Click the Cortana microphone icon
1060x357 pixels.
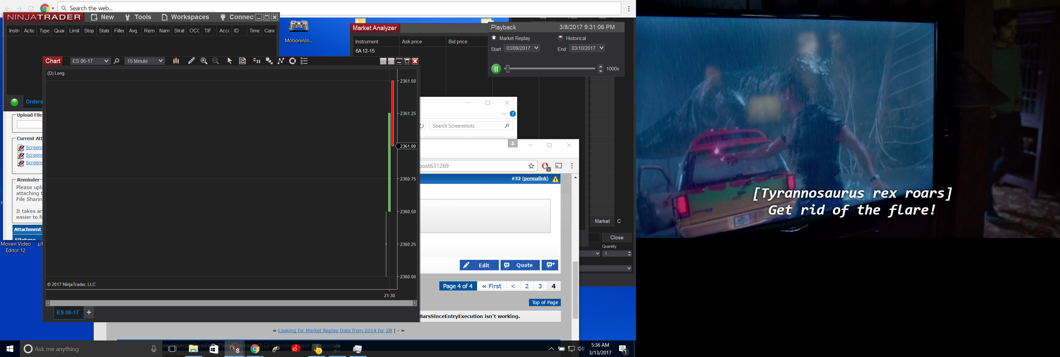point(154,349)
